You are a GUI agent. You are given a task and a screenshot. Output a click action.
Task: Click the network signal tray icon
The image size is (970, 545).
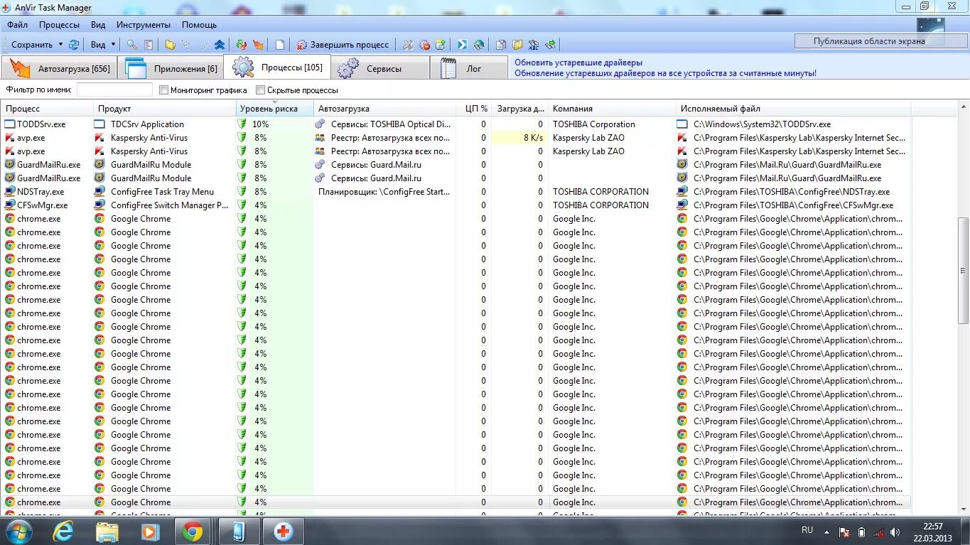click(x=879, y=531)
